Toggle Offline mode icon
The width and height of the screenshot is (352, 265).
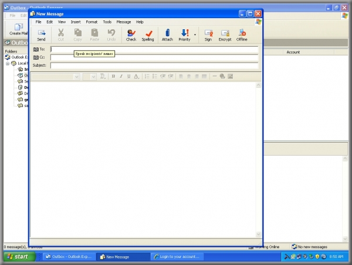242,35
